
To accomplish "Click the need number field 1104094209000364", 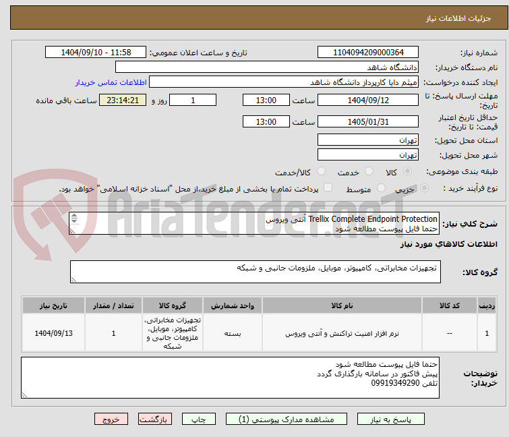I will click(368, 53).
